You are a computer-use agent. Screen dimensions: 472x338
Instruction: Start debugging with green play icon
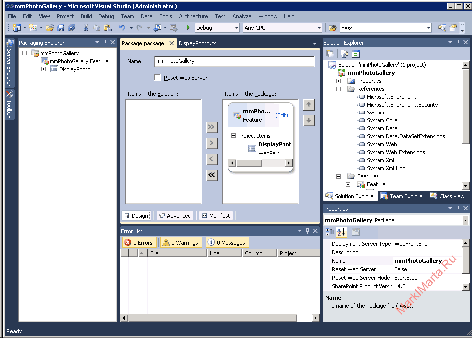[x=188, y=28]
